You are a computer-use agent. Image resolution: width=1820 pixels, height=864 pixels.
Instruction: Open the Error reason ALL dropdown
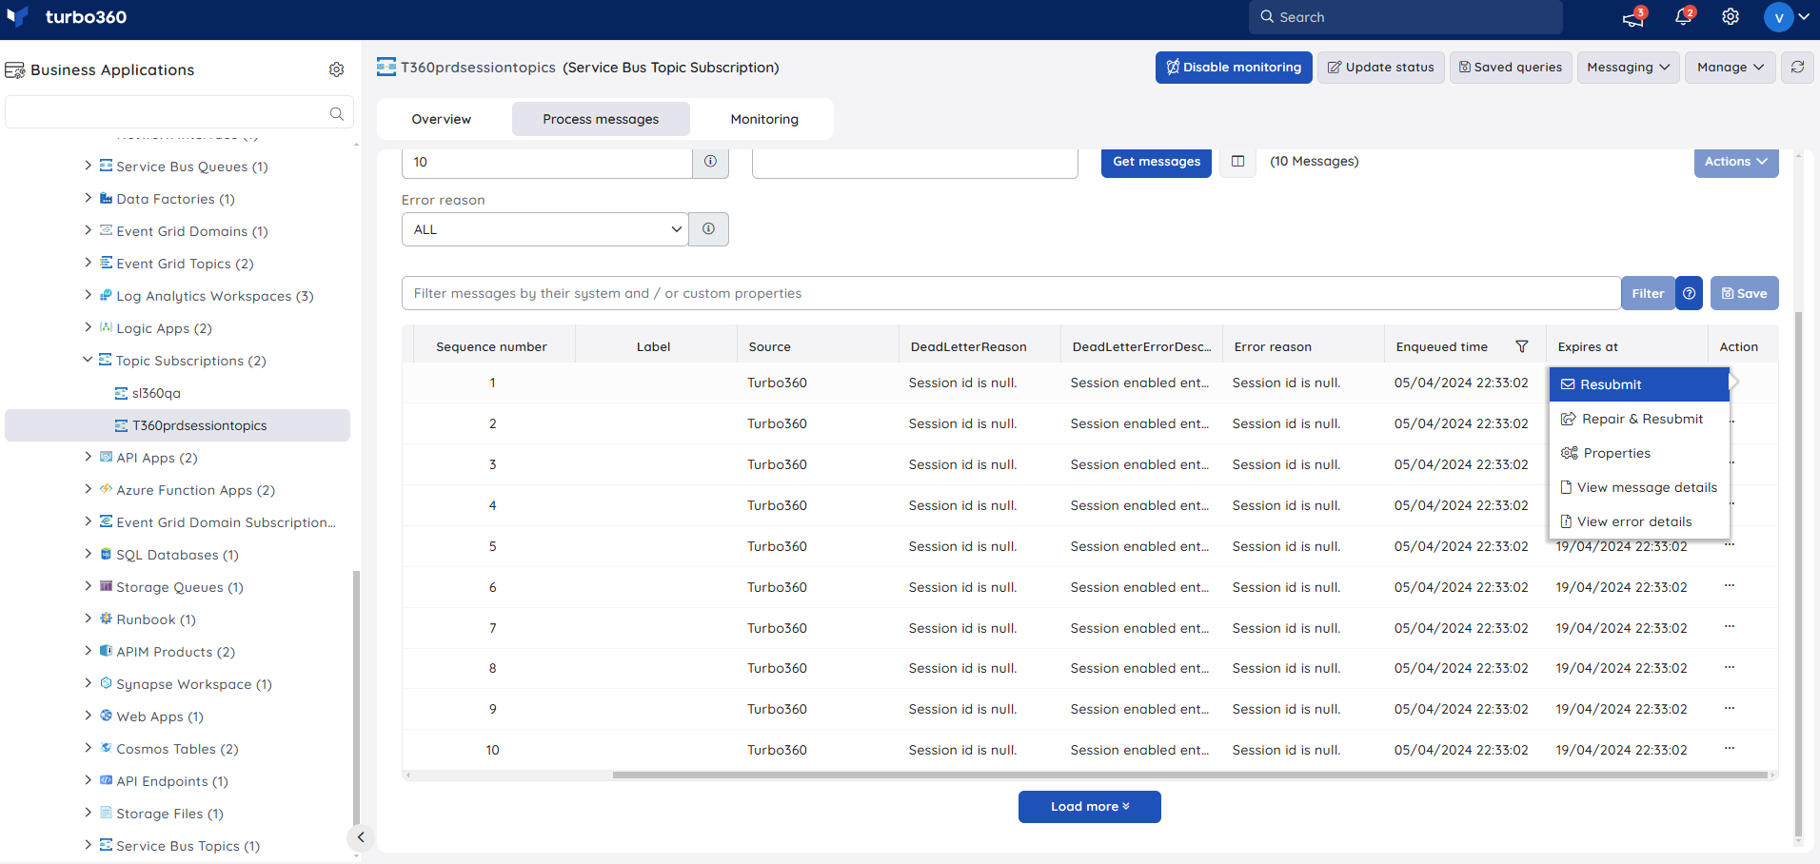pyautogui.click(x=544, y=229)
